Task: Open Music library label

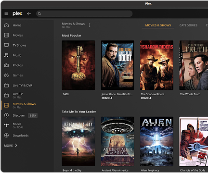Action: [x=17, y=55]
